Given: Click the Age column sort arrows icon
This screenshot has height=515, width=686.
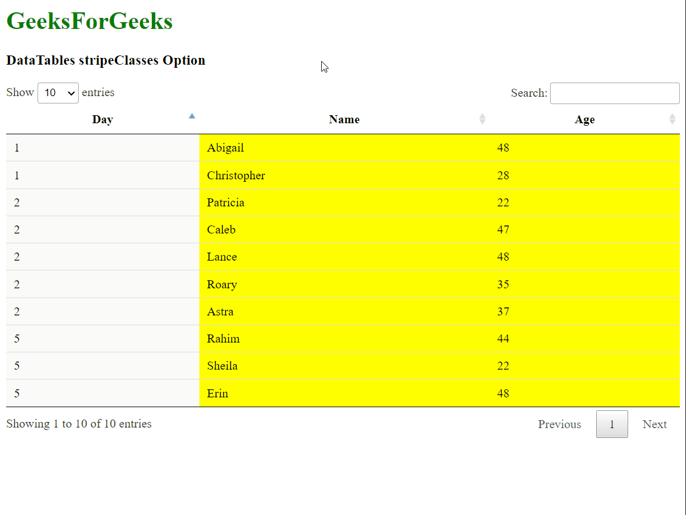Looking at the screenshot, I should 672,119.
